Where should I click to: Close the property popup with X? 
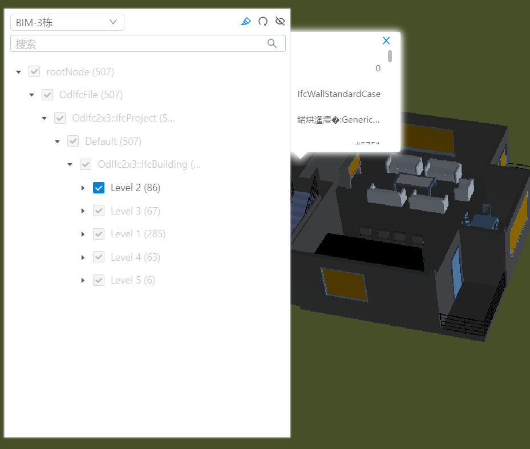(x=386, y=41)
